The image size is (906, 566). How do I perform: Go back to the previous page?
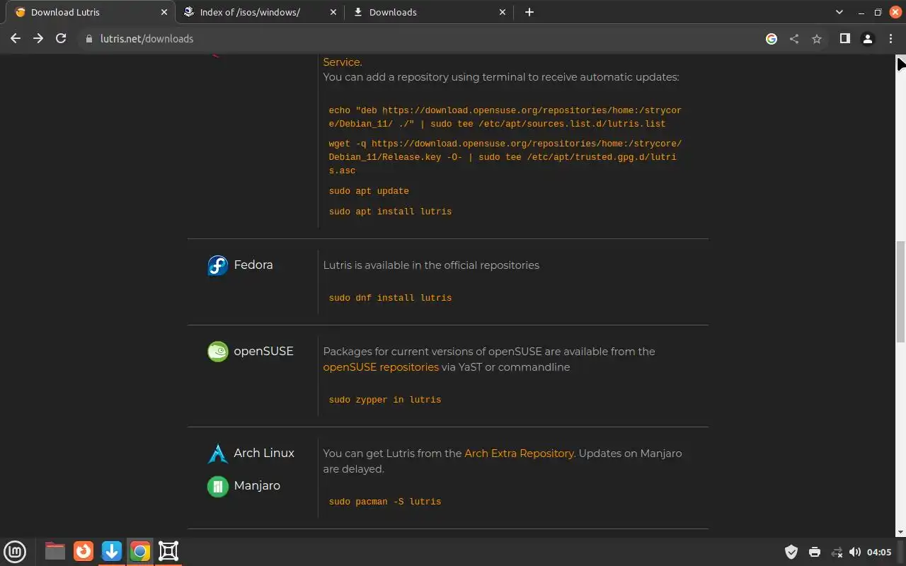[16, 39]
